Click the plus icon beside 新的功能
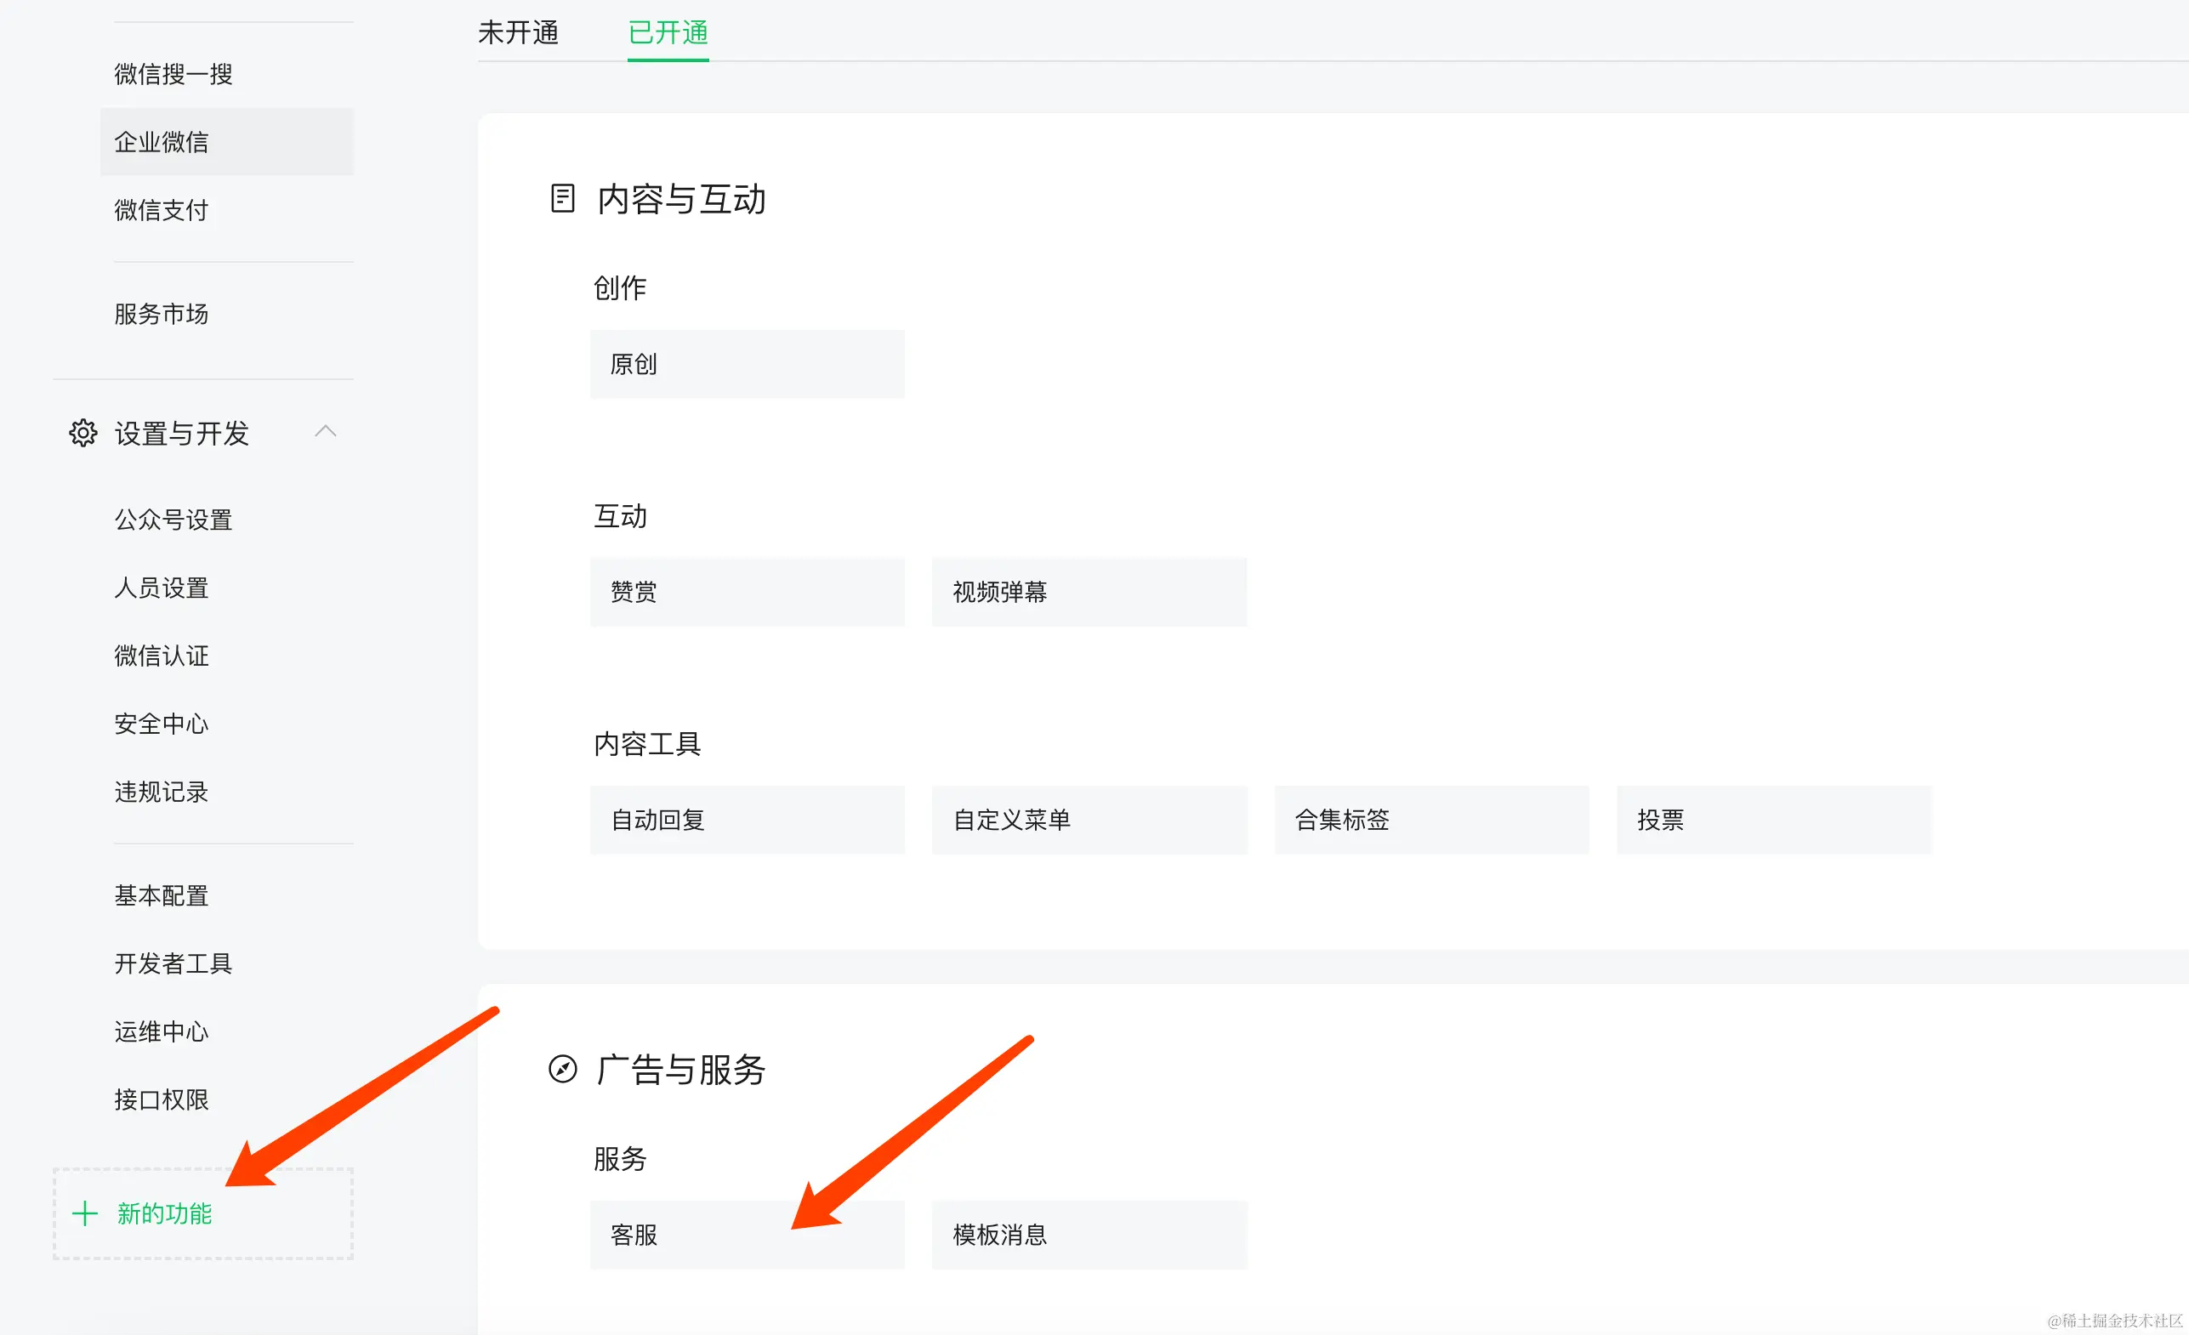This screenshot has width=2189, height=1335. coord(85,1213)
